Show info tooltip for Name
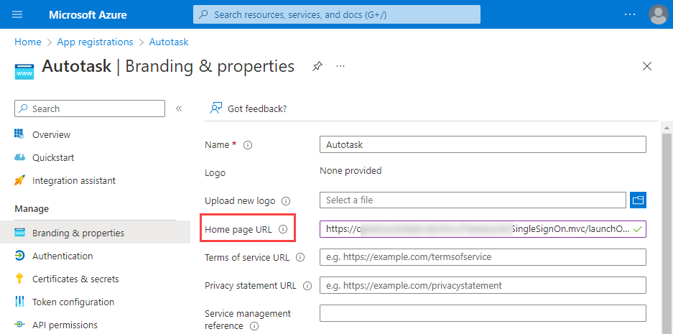The height and width of the screenshot is (334, 673). point(248,145)
